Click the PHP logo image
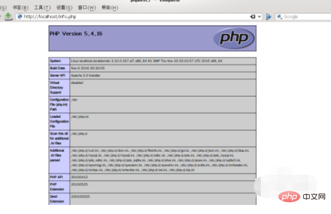This screenshot has width=331, height=214. click(x=234, y=38)
